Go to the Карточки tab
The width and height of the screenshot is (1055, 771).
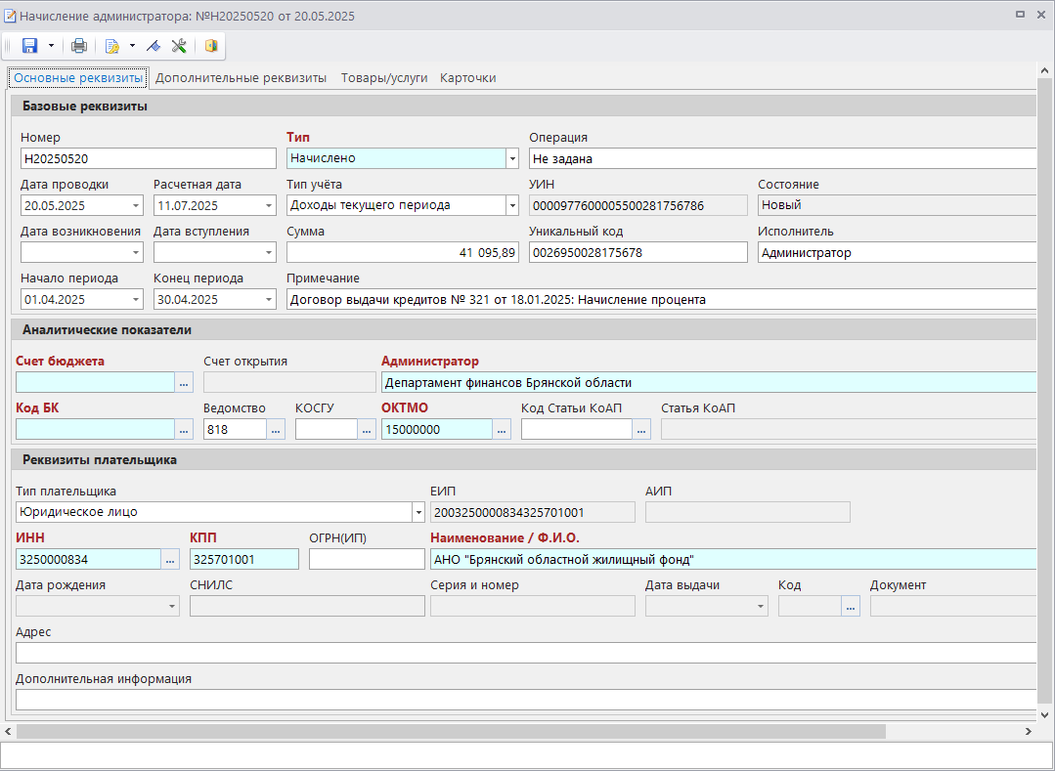[467, 78]
